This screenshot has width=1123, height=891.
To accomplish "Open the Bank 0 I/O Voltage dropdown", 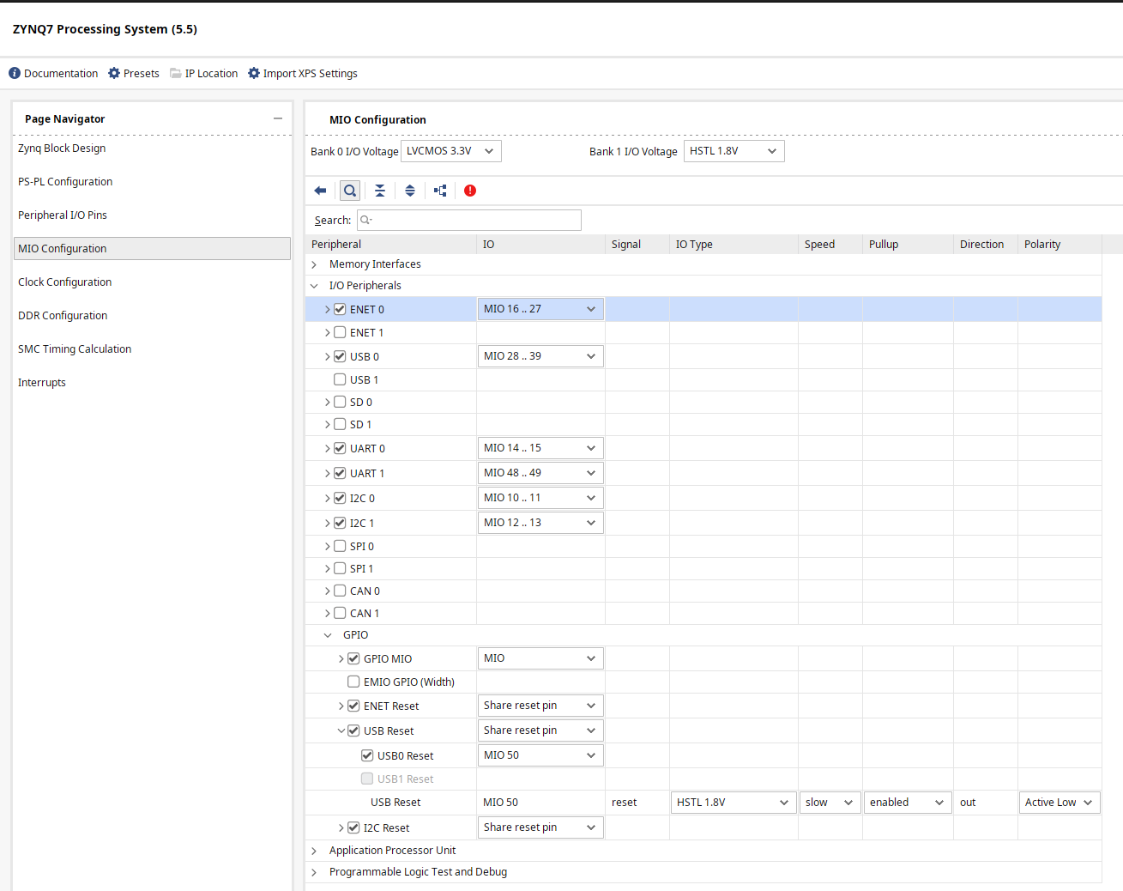I will (451, 151).
